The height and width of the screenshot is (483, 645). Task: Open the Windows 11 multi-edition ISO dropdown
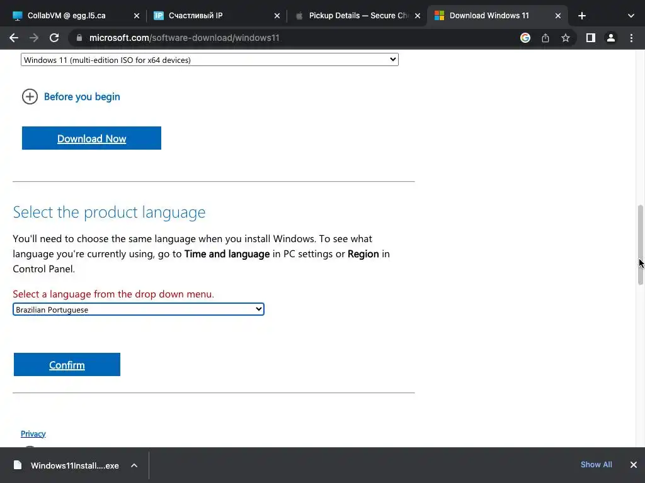click(209, 60)
